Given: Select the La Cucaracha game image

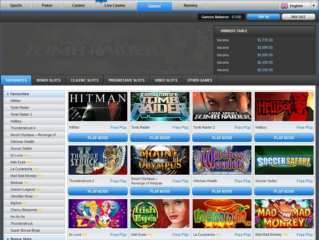Looking at the screenshot, I should coord(222,214).
